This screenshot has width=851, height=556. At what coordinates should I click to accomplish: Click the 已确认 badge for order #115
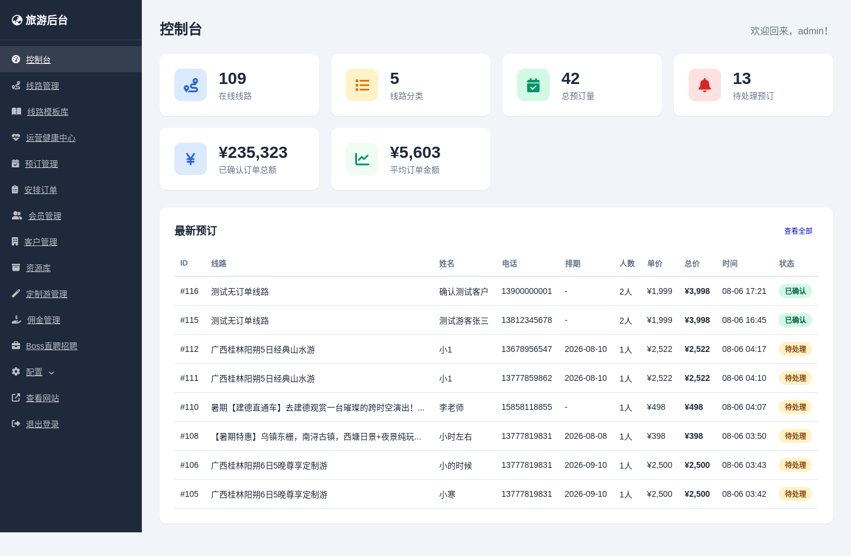tap(795, 320)
